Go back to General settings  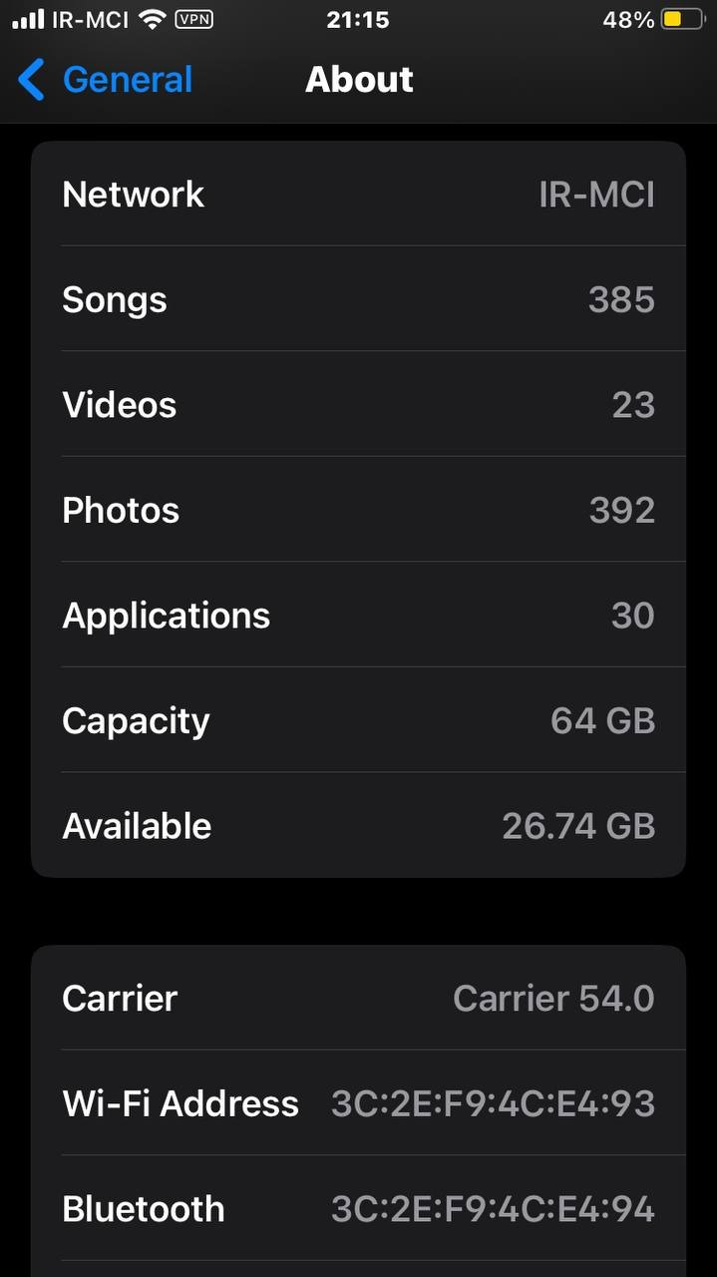coord(127,80)
